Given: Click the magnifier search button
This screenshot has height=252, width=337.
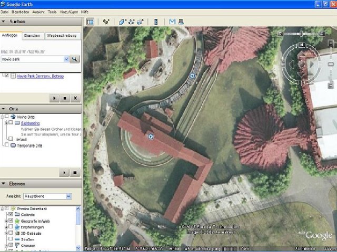Looking at the screenshot, I should 75,59.
